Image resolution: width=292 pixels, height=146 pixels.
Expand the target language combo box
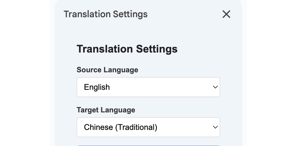tap(148, 127)
